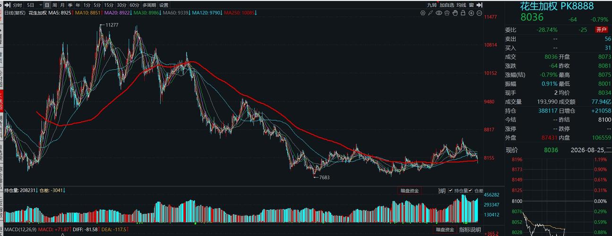Viewport: 612px width, 236px height.
Task: Switch to the 60分 chart period
Action: coord(135,5)
